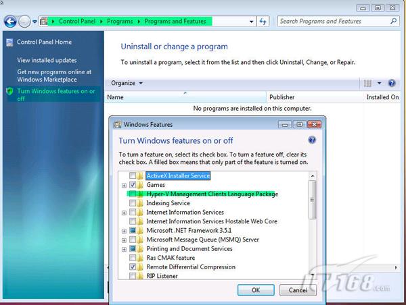This screenshot has width=406, height=305.
Task: Expand the Games tree node
Action: 124,186
